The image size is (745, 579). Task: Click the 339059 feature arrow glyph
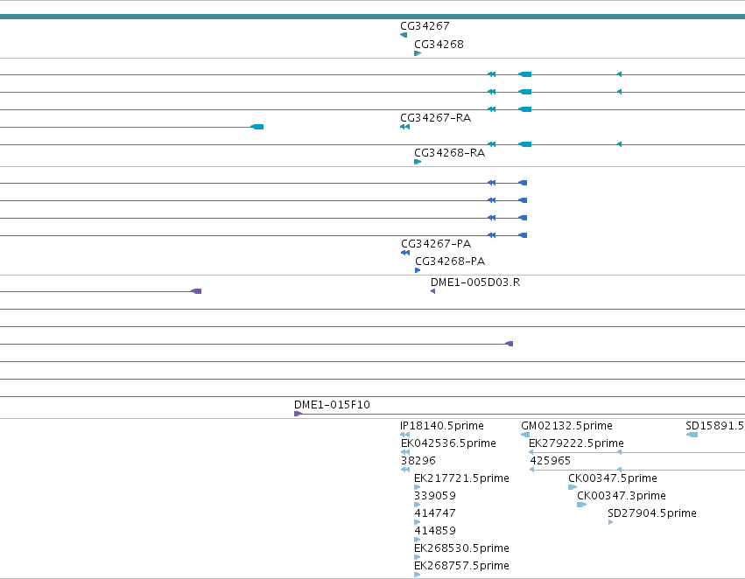(418, 505)
